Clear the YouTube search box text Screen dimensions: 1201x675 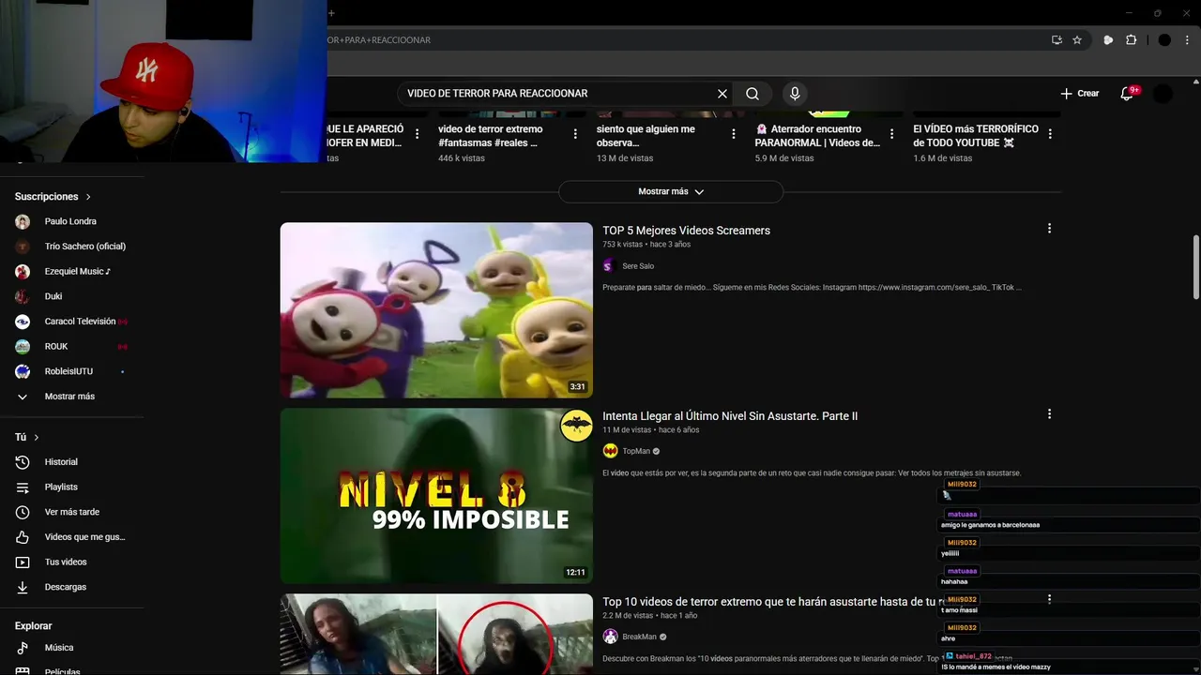[x=722, y=94]
